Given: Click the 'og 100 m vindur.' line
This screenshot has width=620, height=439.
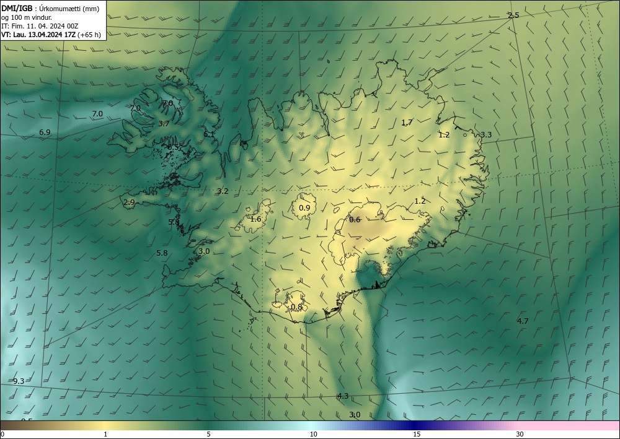Looking at the screenshot, I should point(27,17).
